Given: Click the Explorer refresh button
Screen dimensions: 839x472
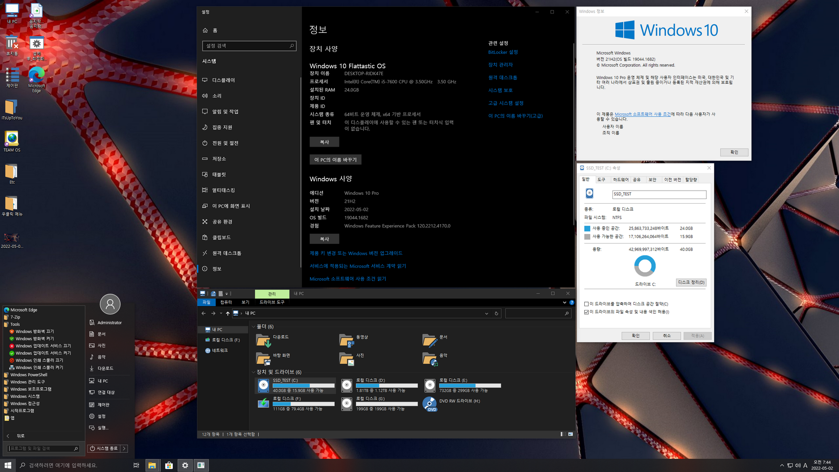Looking at the screenshot, I should (496, 313).
